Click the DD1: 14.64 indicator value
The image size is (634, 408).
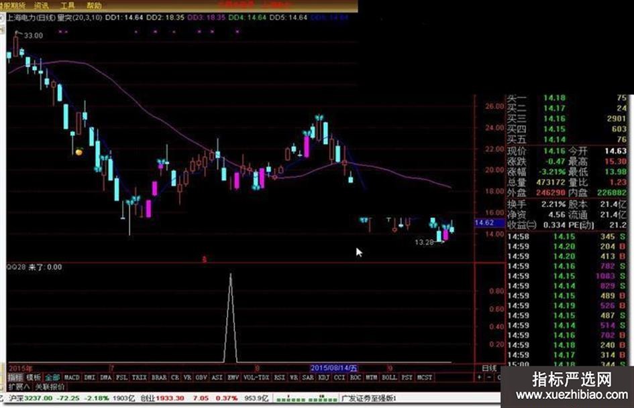click(x=124, y=17)
